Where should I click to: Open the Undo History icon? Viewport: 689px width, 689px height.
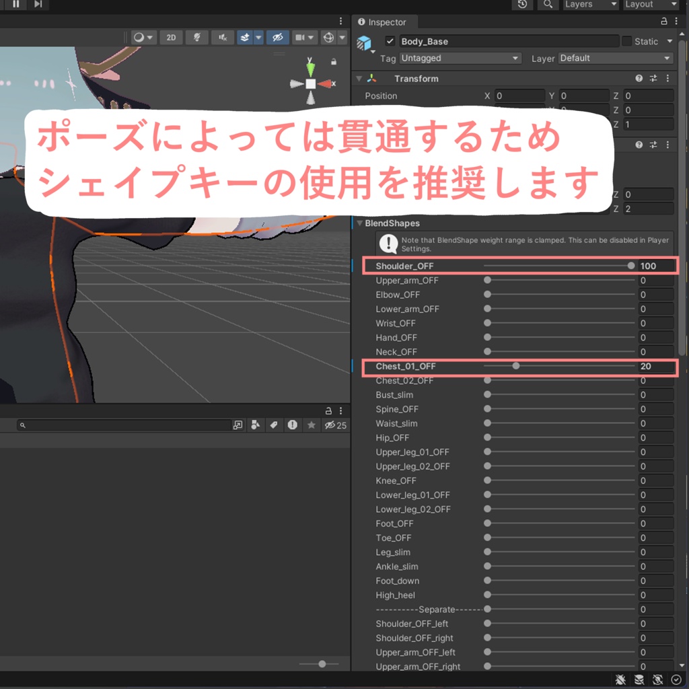pos(522,5)
